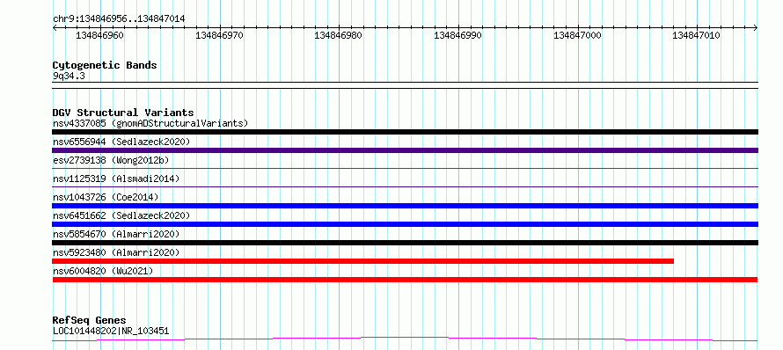Click the Cytogenetic Bands track heading
The width and height of the screenshot is (783, 350).
point(105,65)
